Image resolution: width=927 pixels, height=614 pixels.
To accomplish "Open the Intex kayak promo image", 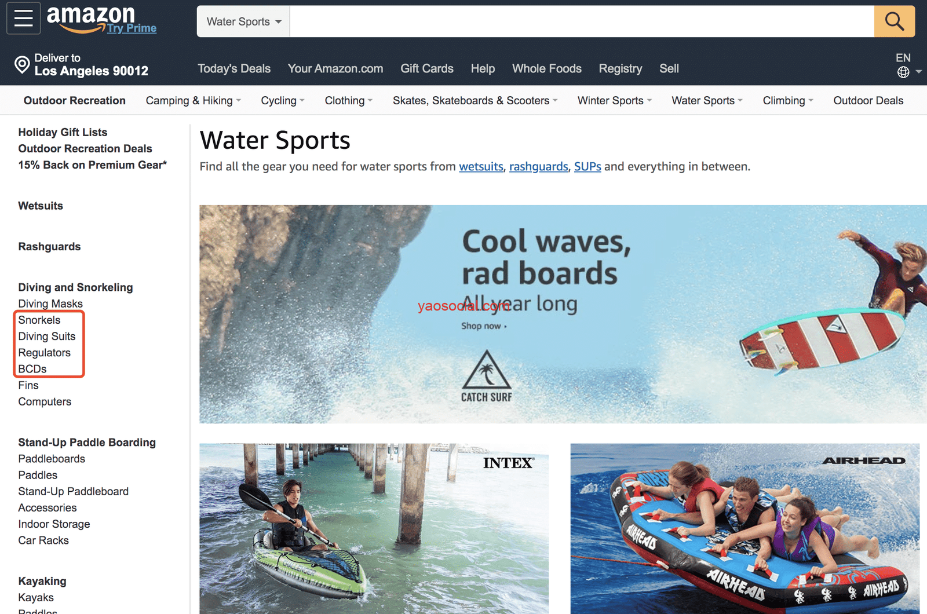I will click(x=374, y=528).
